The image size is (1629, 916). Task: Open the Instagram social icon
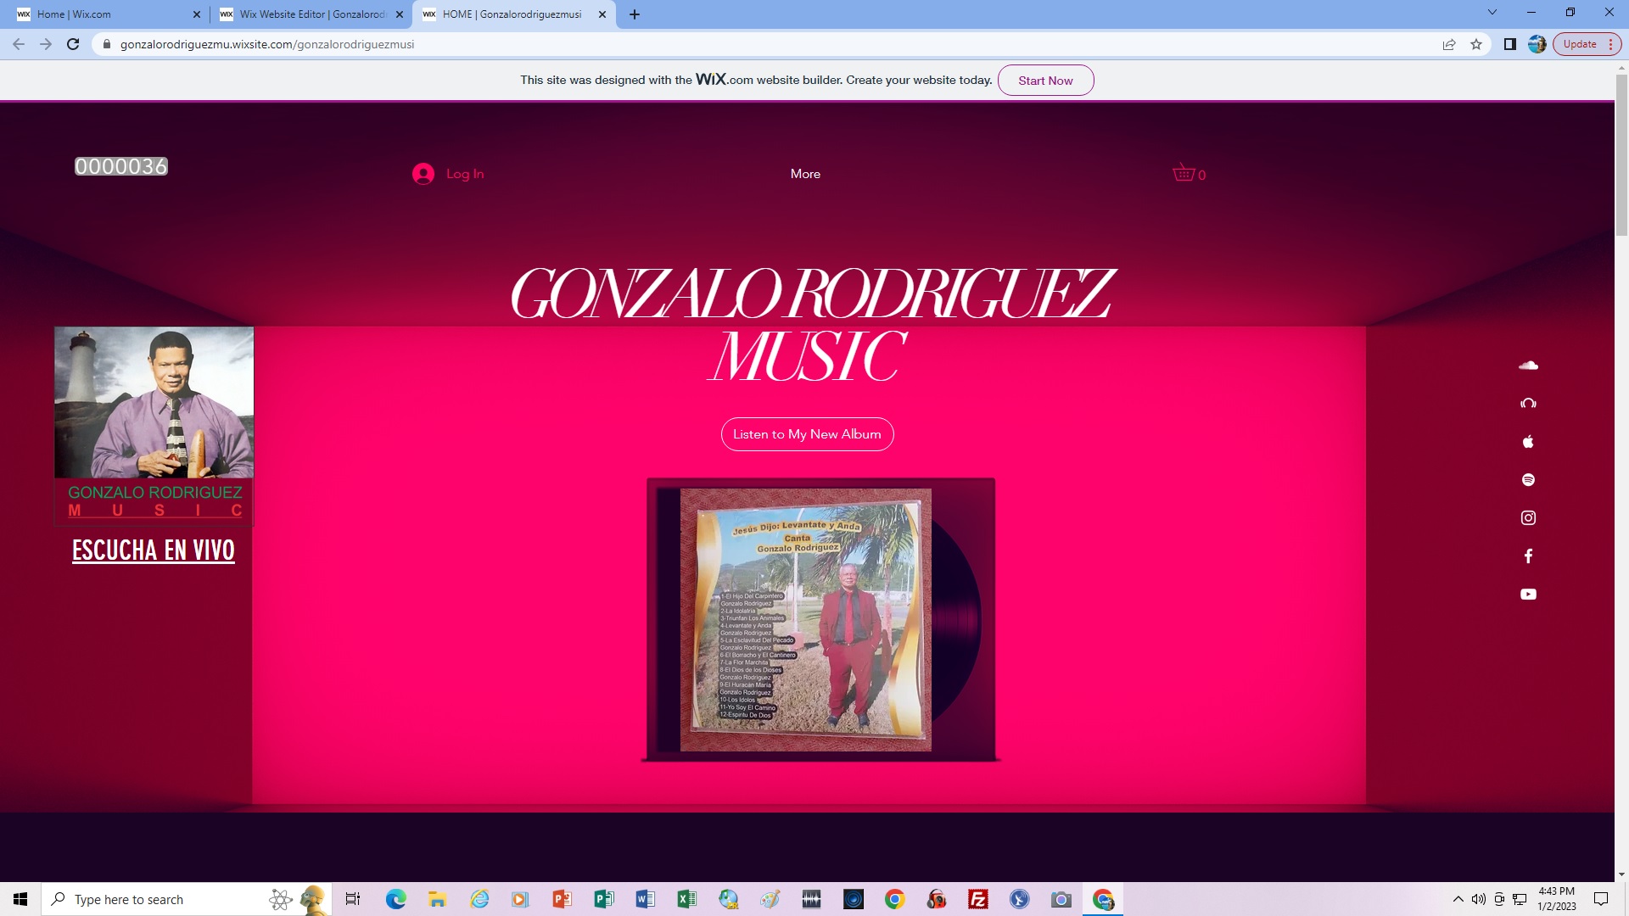tap(1528, 518)
